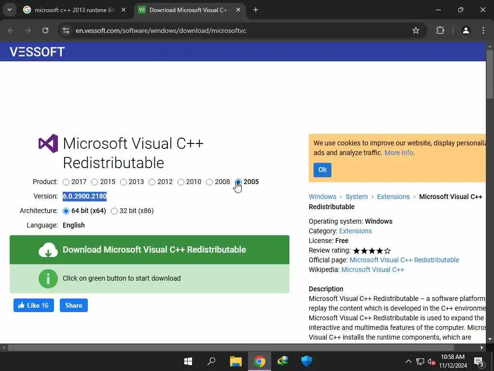The width and height of the screenshot is (494, 371).
Task: Click the browser back arrow
Action: (11, 30)
